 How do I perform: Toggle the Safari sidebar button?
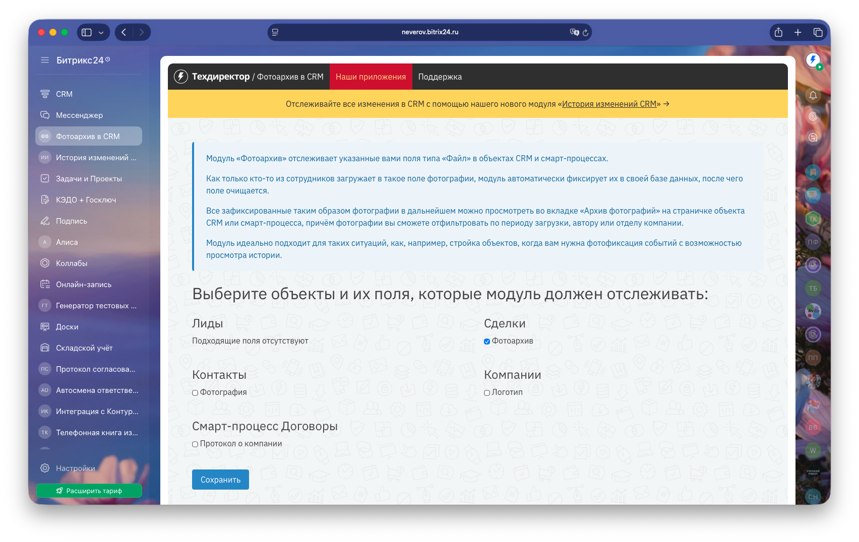point(87,32)
